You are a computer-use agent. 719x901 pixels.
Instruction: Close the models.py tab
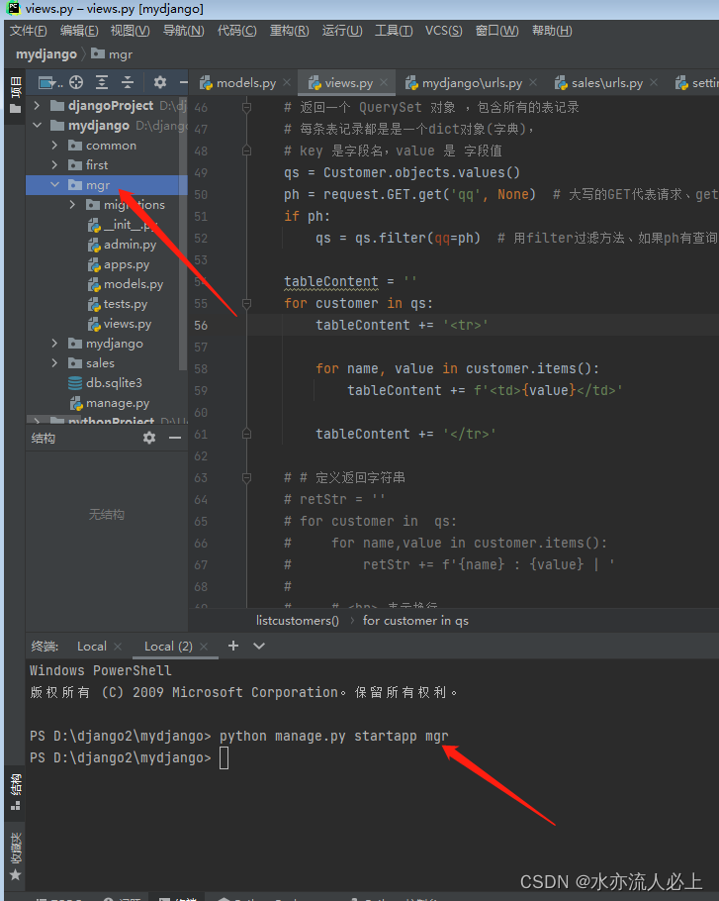pyautogui.click(x=287, y=83)
